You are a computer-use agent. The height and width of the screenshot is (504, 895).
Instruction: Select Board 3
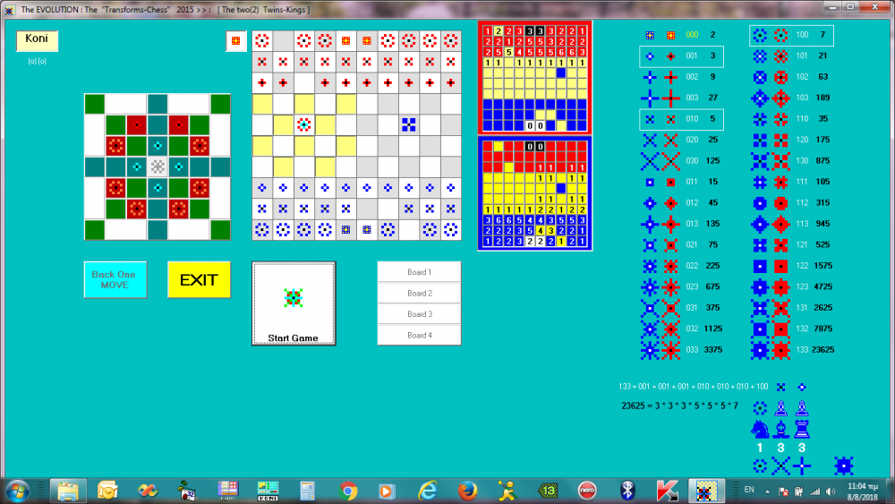pyautogui.click(x=419, y=314)
